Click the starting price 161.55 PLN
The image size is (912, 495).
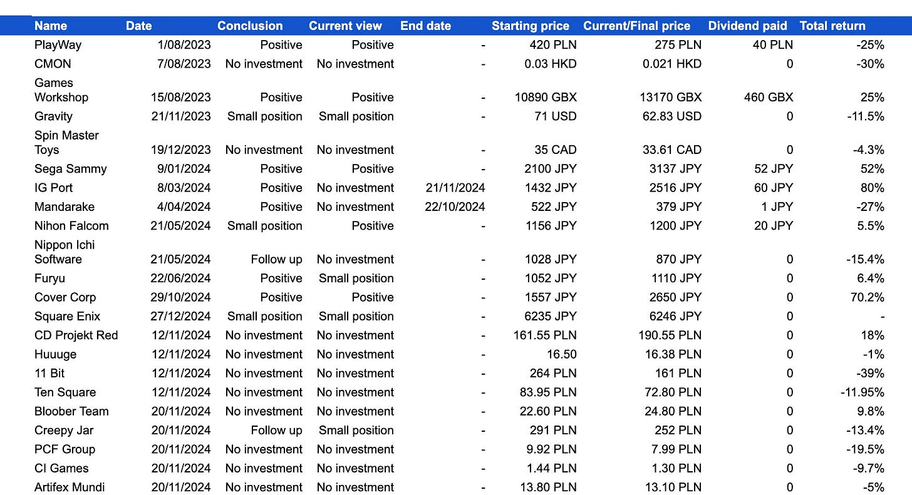[x=545, y=335]
